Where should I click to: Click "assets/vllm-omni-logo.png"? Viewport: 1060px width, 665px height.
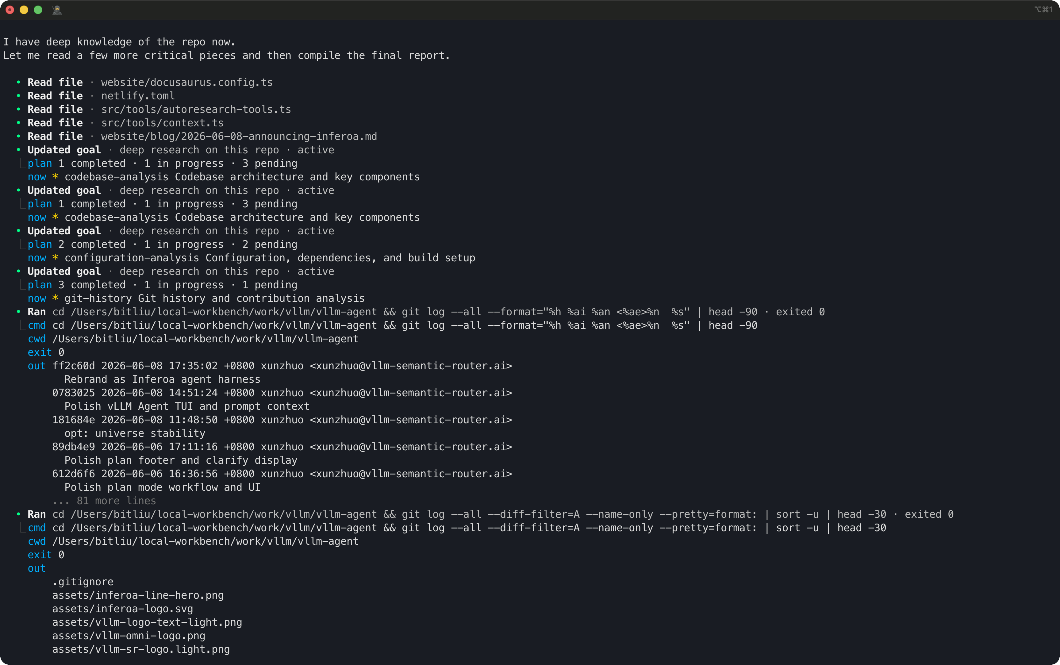129,636
